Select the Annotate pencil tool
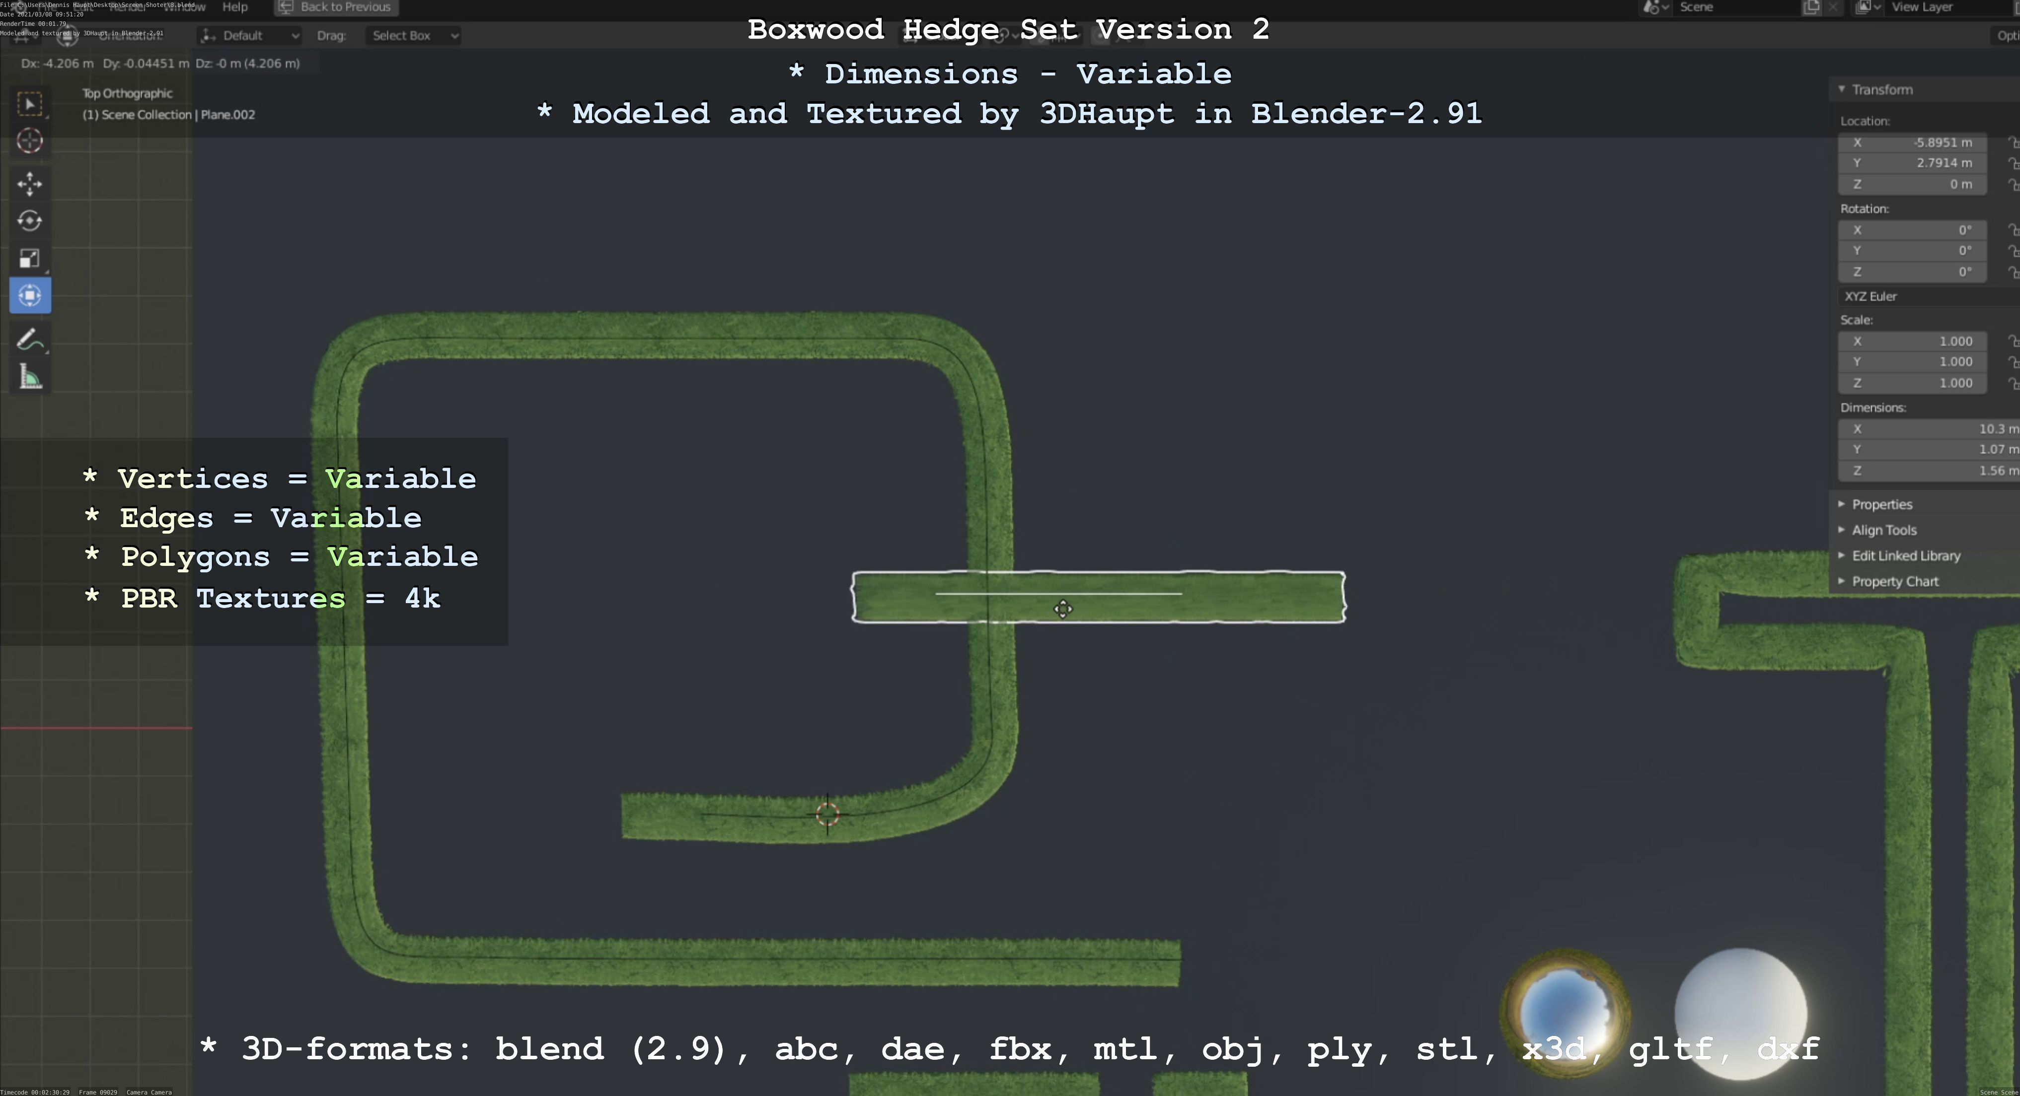 tap(30, 340)
